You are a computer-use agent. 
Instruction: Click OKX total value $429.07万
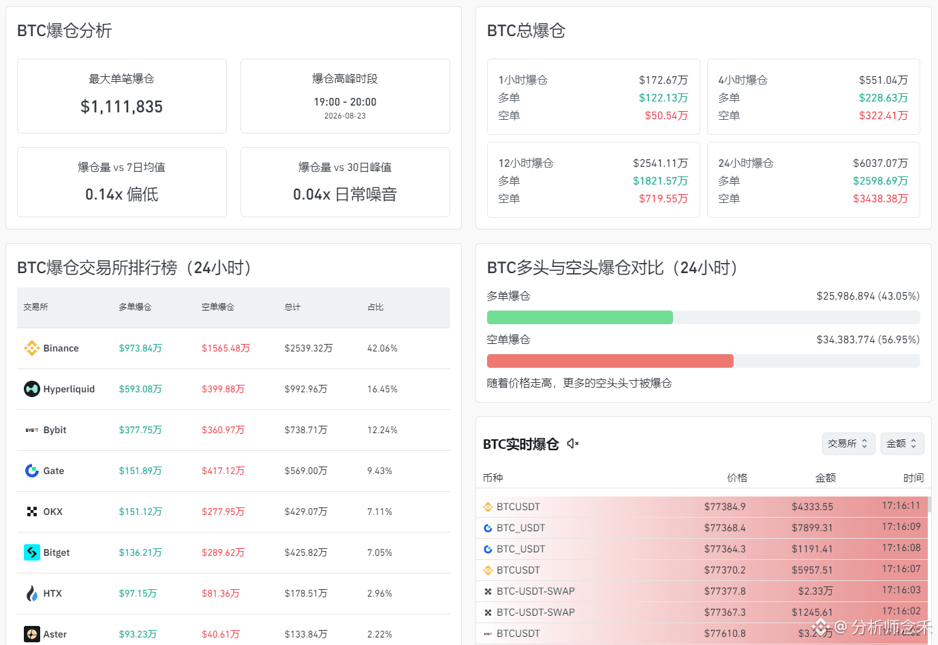pos(306,512)
